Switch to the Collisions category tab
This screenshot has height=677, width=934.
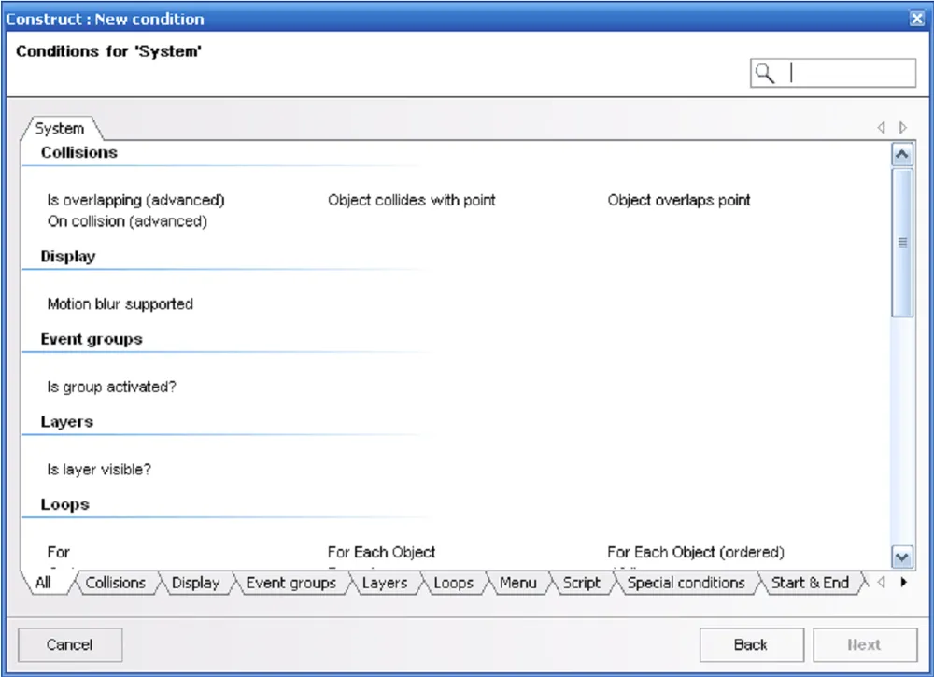click(x=116, y=583)
